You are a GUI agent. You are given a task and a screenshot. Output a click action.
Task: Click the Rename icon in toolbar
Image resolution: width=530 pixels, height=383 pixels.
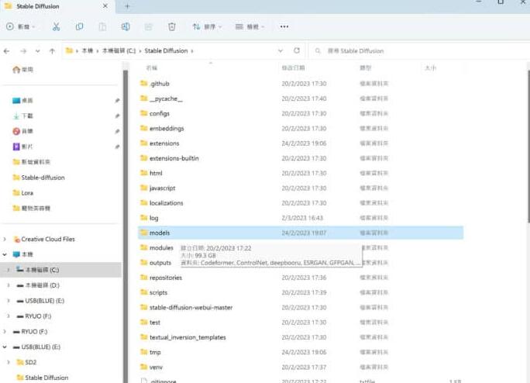(126, 26)
